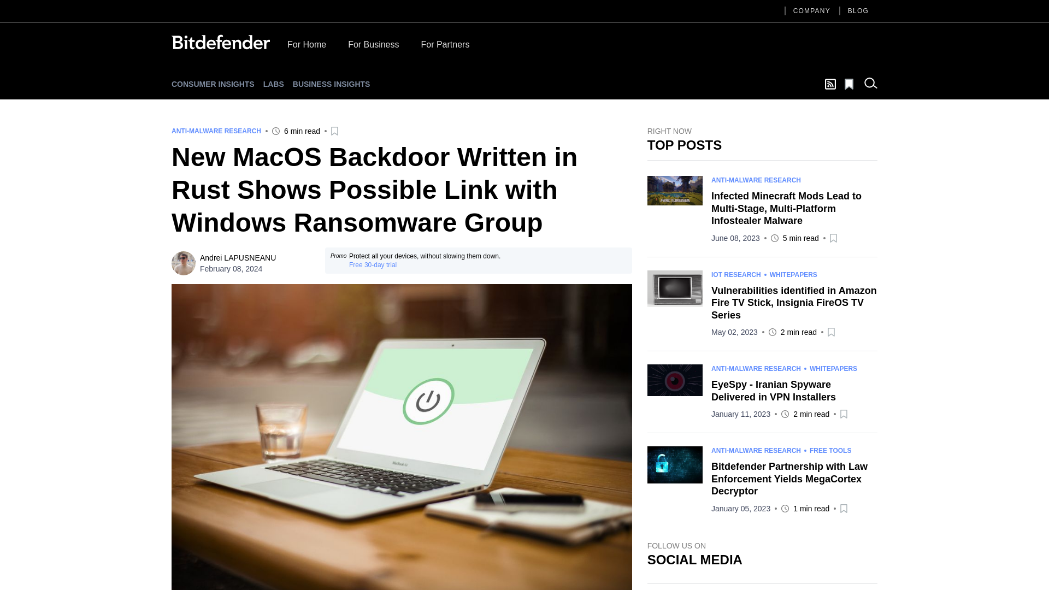The width and height of the screenshot is (1049, 590).
Task: Click the bookmark icon on MegaCortex article
Action: pos(844,508)
